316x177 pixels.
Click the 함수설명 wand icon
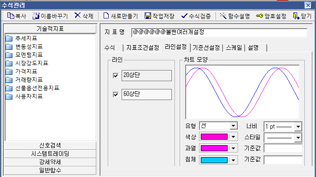[x=223, y=16]
